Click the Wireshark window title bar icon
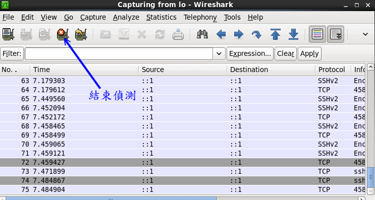The height and width of the screenshot is (200, 375). coord(5,5)
